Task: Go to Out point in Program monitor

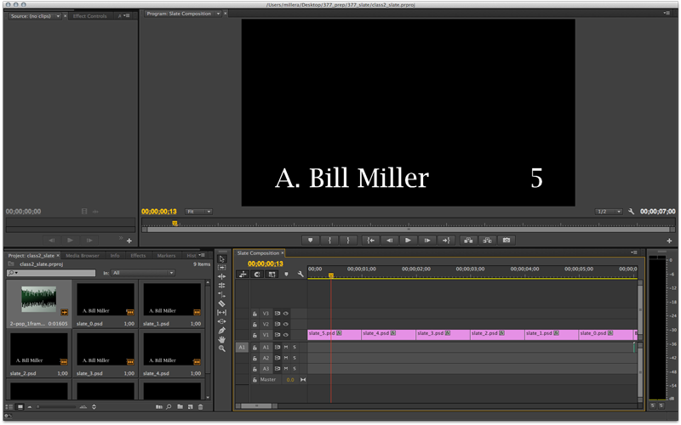Action: click(x=446, y=241)
